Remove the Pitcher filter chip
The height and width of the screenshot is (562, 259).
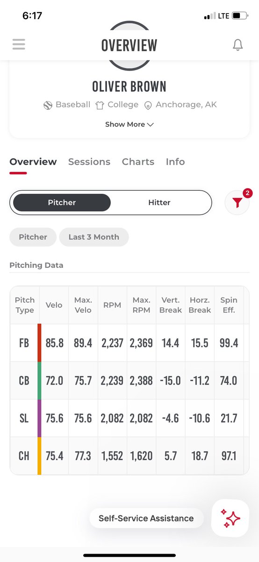(33, 237)
